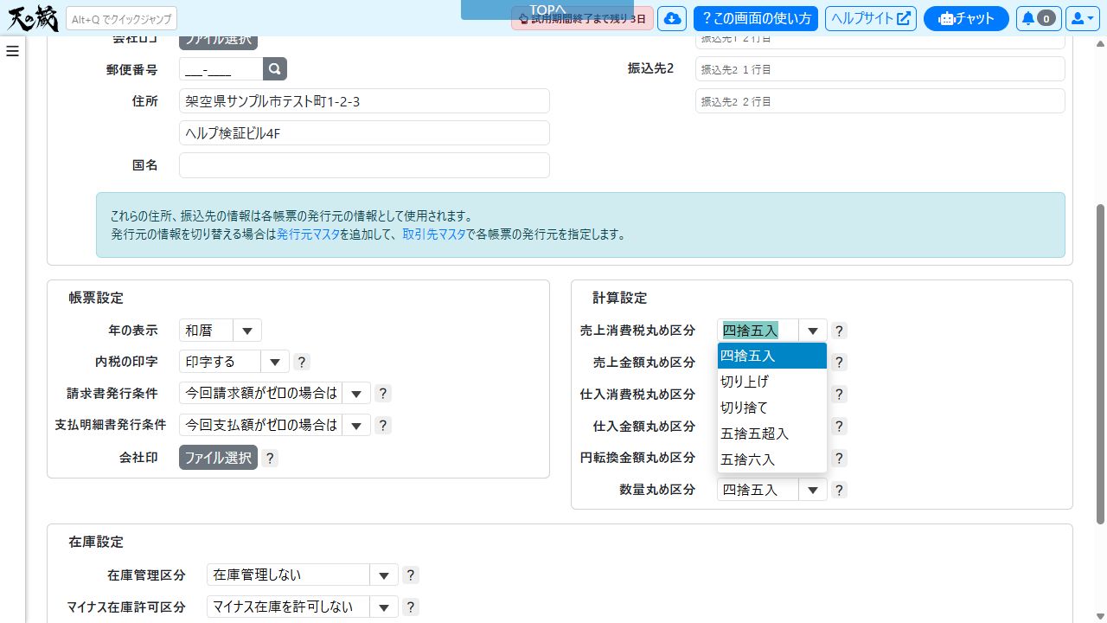
Task: Click the trial period remaining notice
Action: click(582, 18)
